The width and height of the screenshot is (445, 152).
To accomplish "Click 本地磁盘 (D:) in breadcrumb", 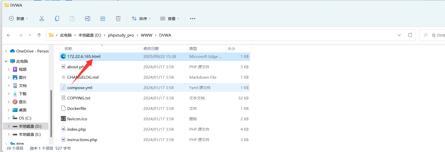I will pyautogui.click(x=90, y=35).
